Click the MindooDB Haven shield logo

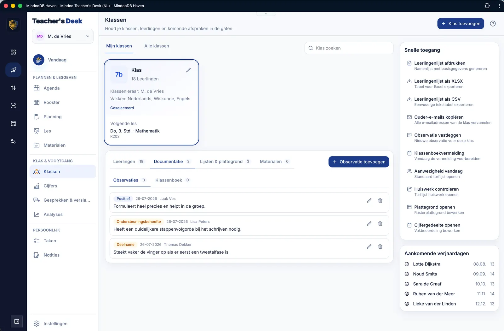click(13, 25)
